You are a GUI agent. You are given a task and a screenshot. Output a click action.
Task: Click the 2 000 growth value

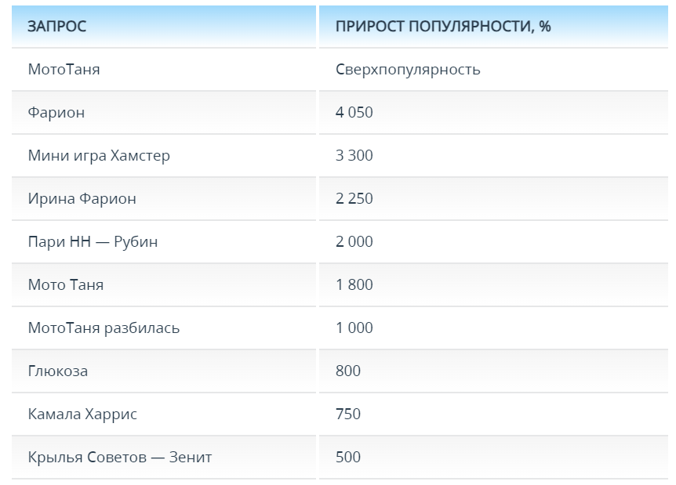[x=354, y=241]
